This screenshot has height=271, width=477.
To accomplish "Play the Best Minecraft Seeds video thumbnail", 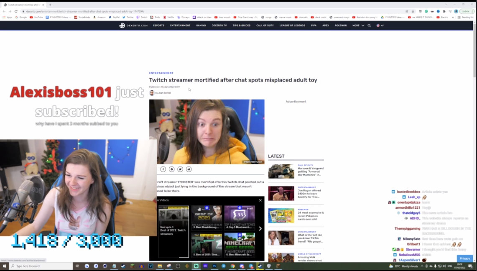I will click(x=240, y=245).
